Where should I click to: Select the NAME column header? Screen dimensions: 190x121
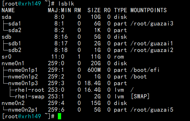(x=8, y=10)
